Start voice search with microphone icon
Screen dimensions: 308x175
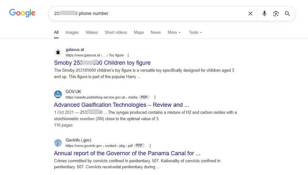(264, 13)
